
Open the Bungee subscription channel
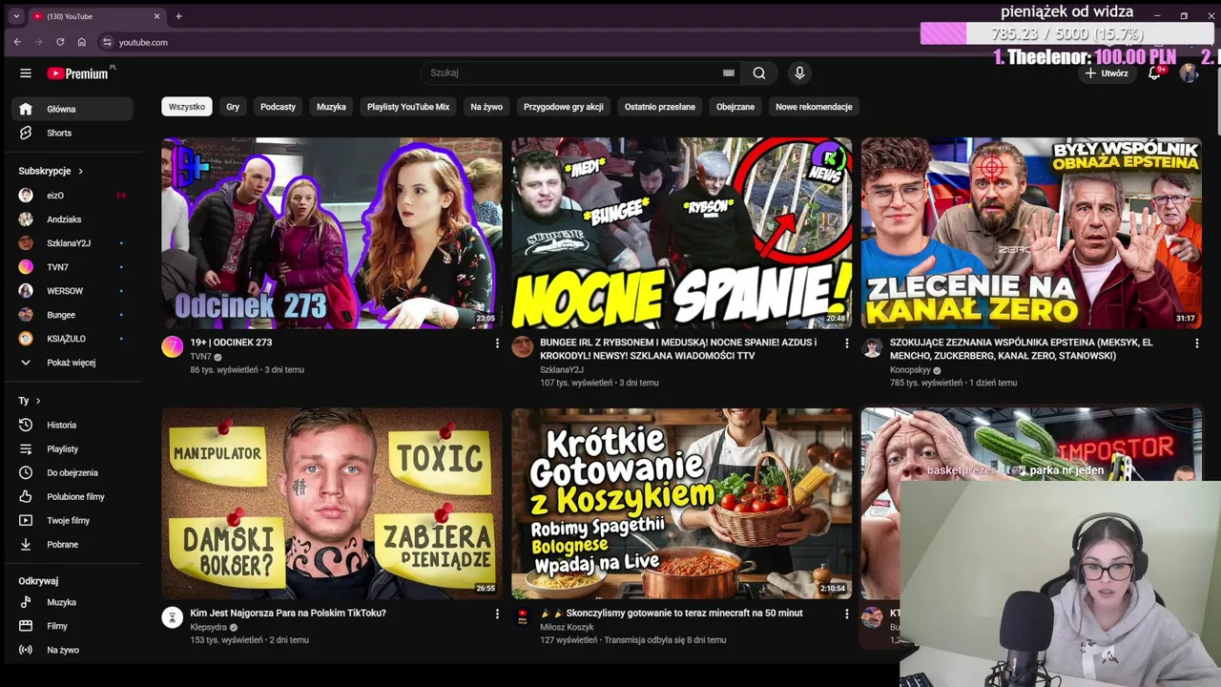click(72, 314)
